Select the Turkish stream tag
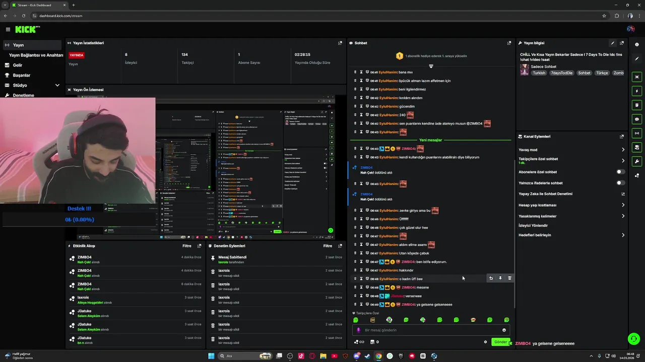 pos(539,73)
